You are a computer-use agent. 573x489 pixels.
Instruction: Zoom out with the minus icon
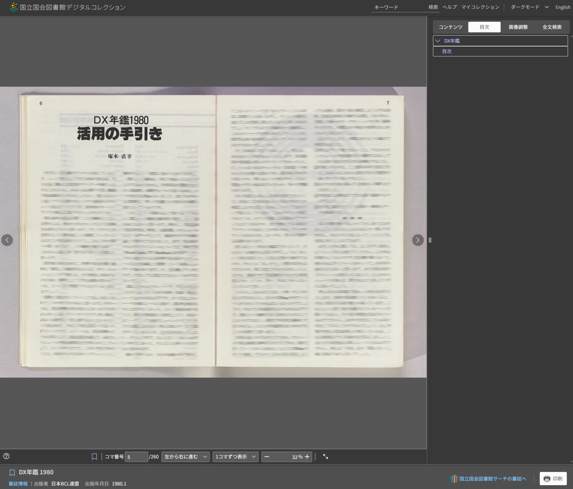267,457
